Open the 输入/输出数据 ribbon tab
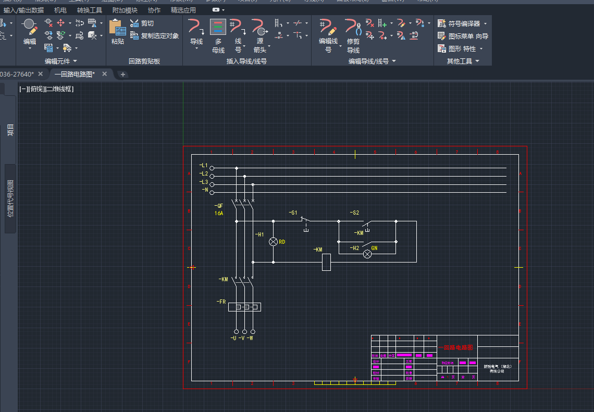594x412 pixels. (x=23, y=10)
